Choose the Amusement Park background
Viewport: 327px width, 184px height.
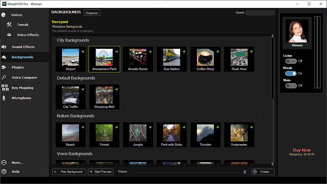(104, 59)
